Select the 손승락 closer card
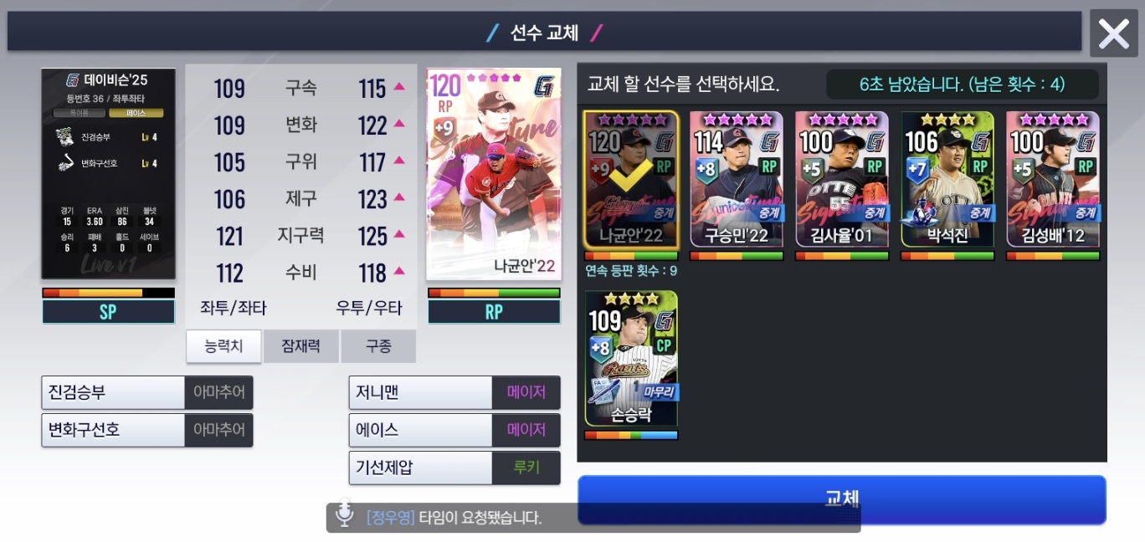 pos(631,358)
